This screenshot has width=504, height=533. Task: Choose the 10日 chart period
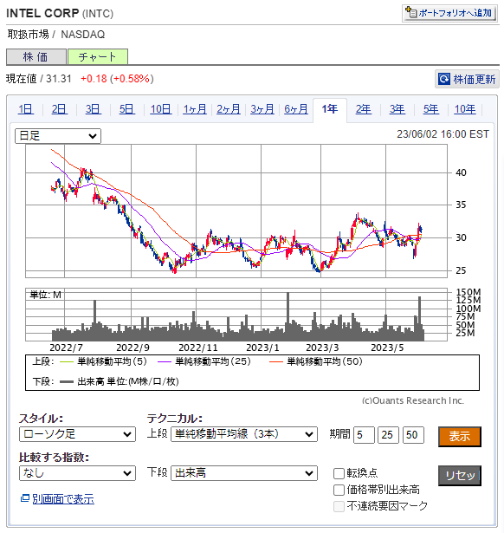click(161, 109)
